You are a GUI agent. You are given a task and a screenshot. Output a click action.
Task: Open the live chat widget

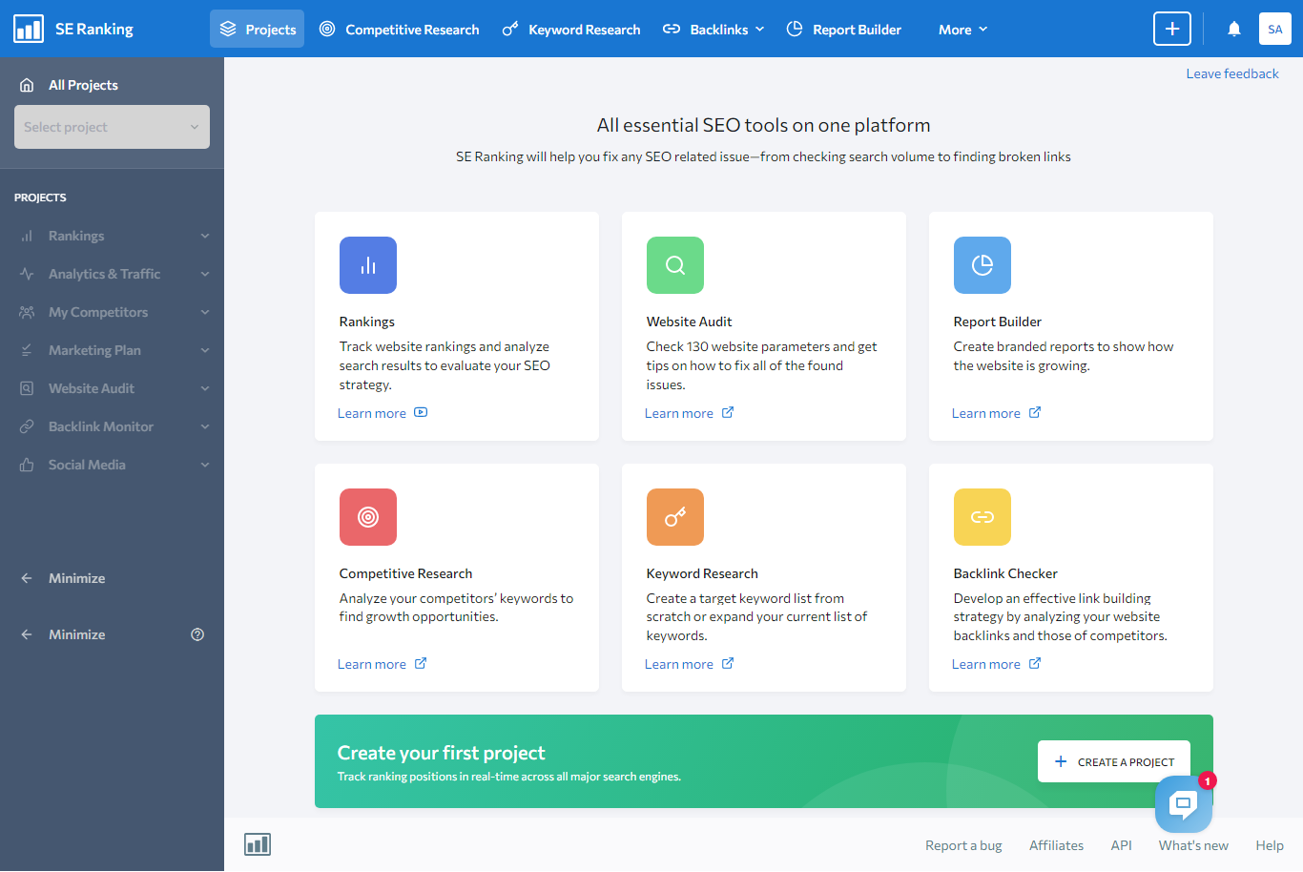click(x=1184, y=804)
